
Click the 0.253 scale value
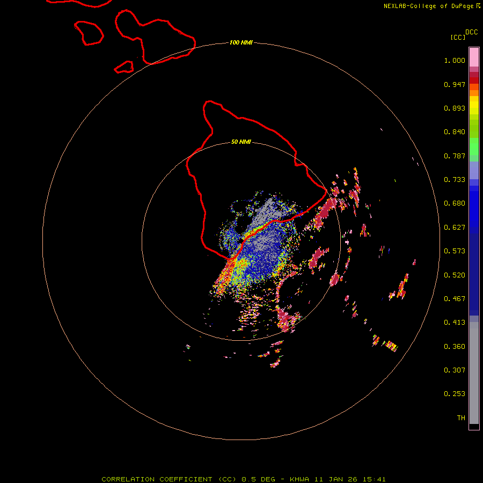tap(455, 394)
